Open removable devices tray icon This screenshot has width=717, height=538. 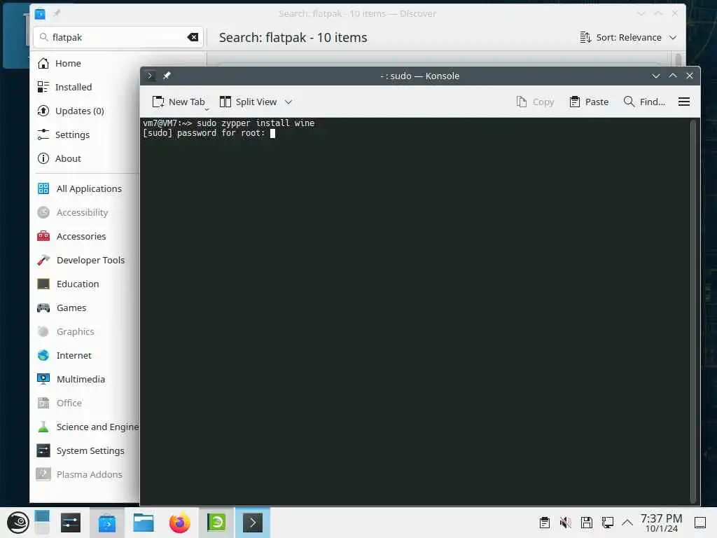[x=587, y=523]
